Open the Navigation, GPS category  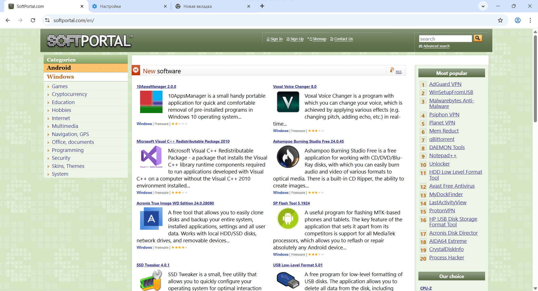70,134
